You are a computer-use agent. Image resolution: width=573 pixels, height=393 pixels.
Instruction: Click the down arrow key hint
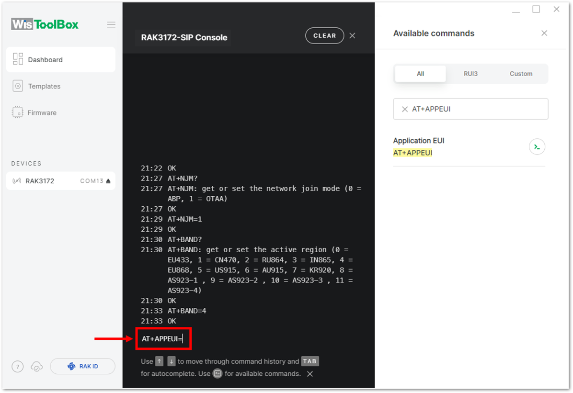coord(172,361)
